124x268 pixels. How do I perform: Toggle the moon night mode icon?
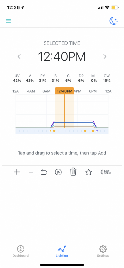114,21
